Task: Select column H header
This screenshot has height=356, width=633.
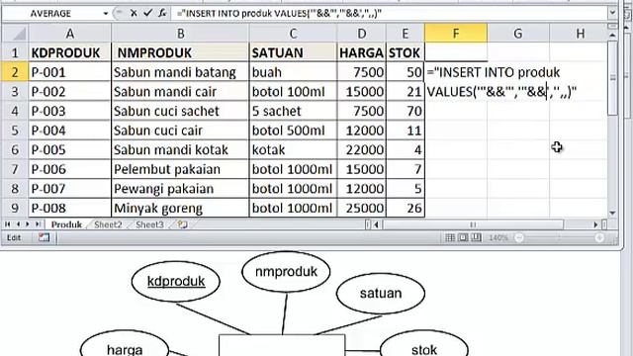Action: click(580, 33)
